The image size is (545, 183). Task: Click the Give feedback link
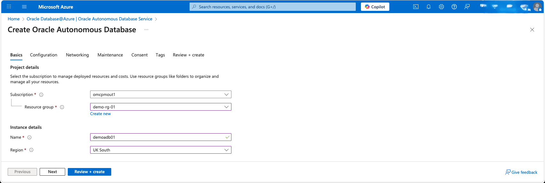pos(521,172)
